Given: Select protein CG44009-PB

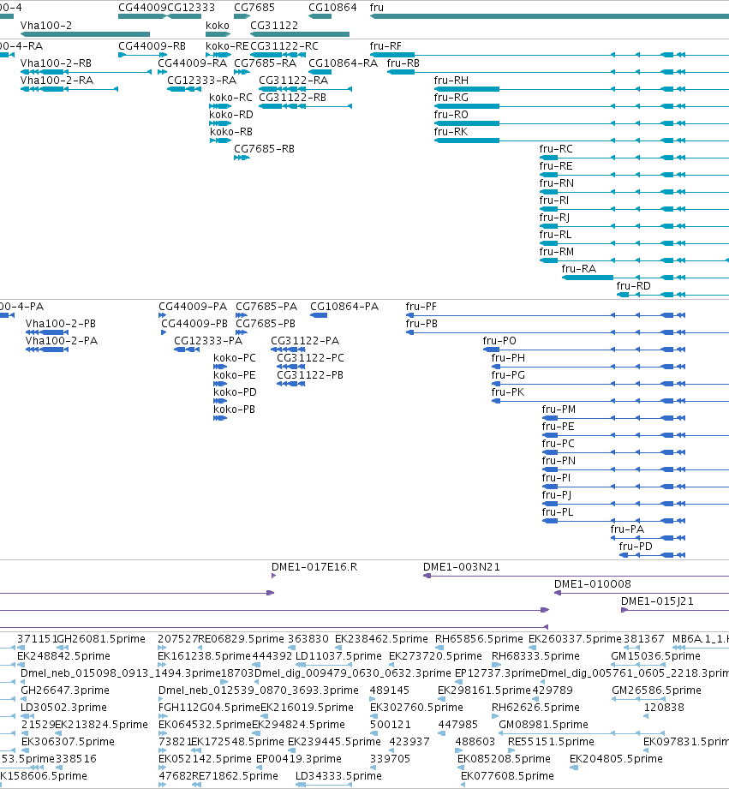Looking at the screenshot, I should (x=194, y=324).
